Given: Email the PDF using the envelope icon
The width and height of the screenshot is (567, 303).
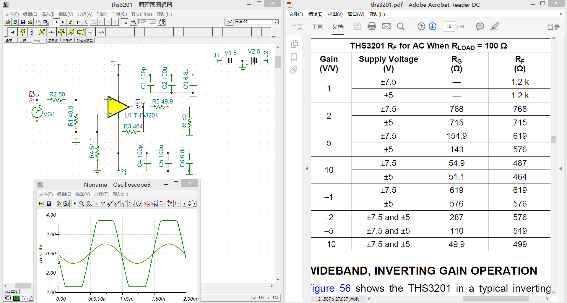Looking at the screenshot, I should (386, 26).
